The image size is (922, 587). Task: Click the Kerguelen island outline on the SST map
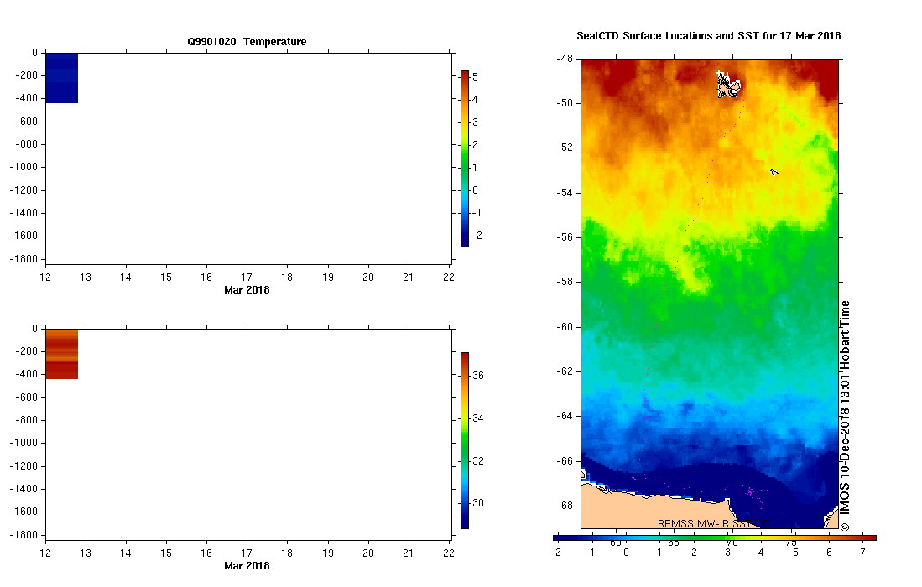[x=728, y=85]
